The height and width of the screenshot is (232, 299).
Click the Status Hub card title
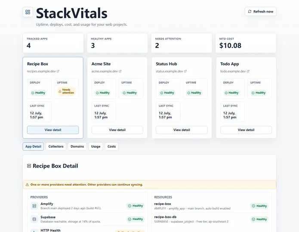166,64
